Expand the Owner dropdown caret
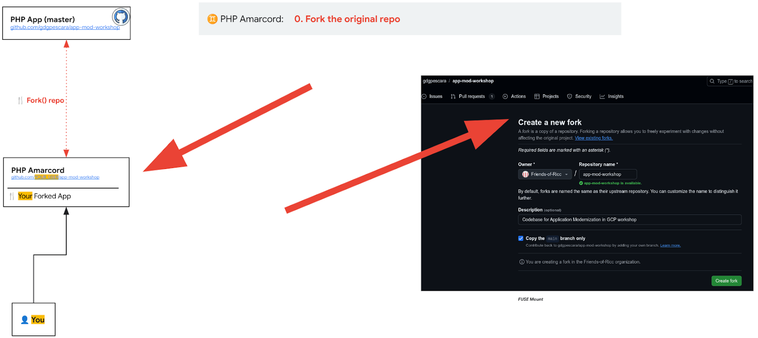The width and height of the screenshot is (758, 338). (566, 175)
